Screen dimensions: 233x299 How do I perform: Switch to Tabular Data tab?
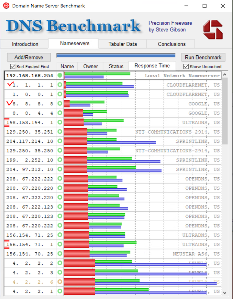click(x=123, y=44)
